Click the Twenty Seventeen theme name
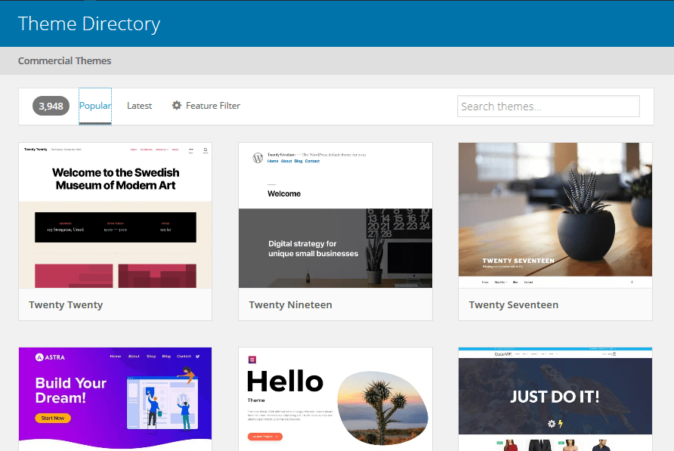674x451 pixels. (514, 305)
